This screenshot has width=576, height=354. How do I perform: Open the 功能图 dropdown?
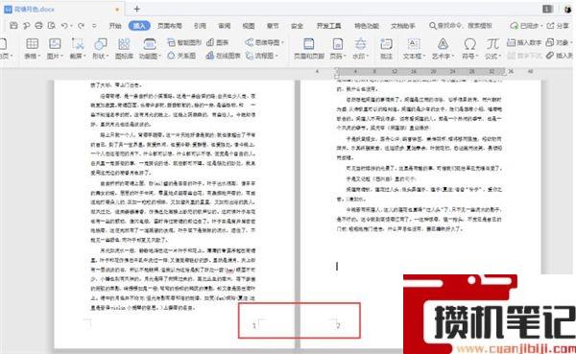click(150, 49)
